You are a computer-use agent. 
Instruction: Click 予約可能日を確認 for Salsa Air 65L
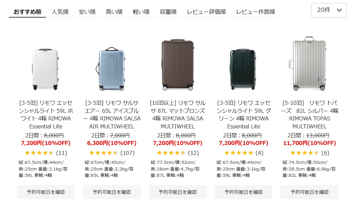coord(112,192)
